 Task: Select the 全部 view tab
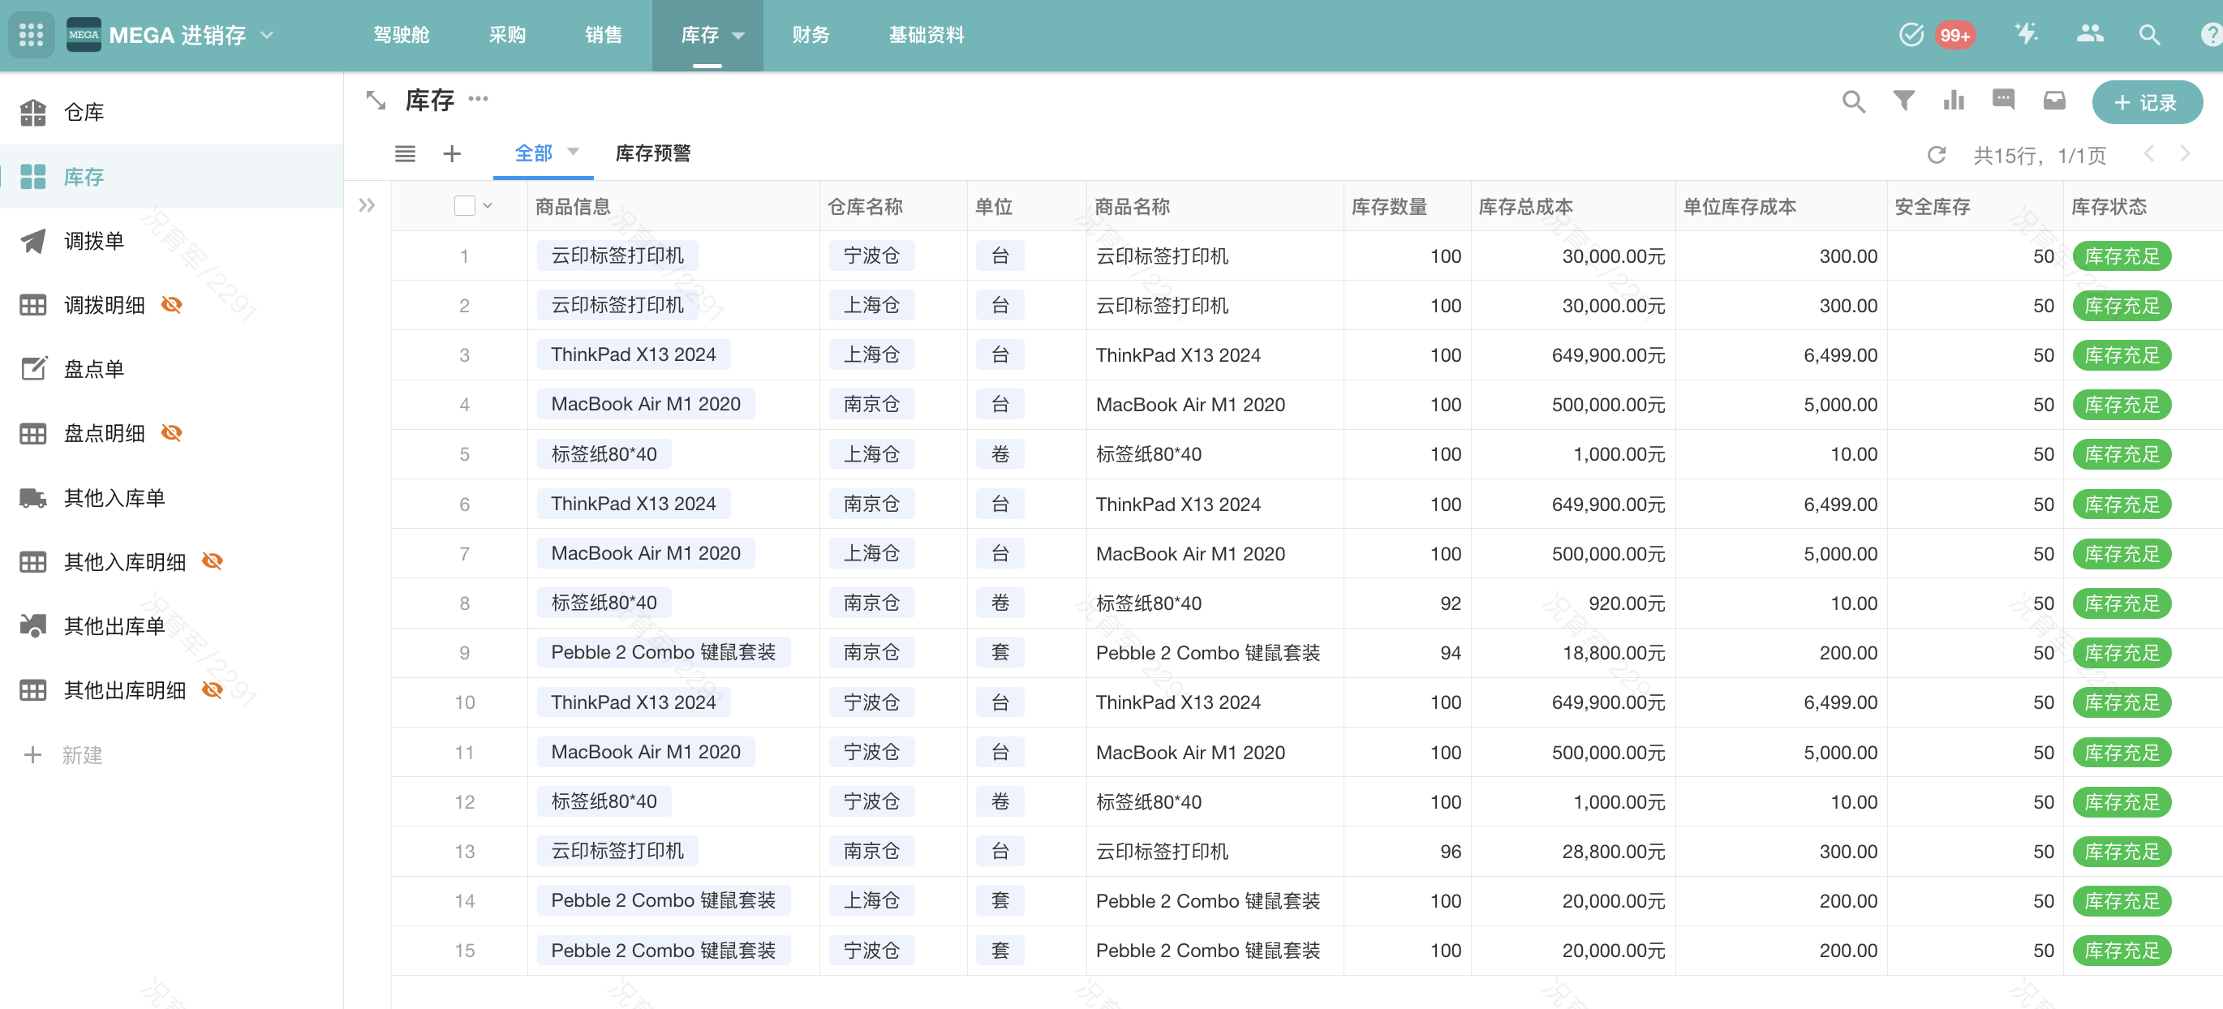pos(532,153)
